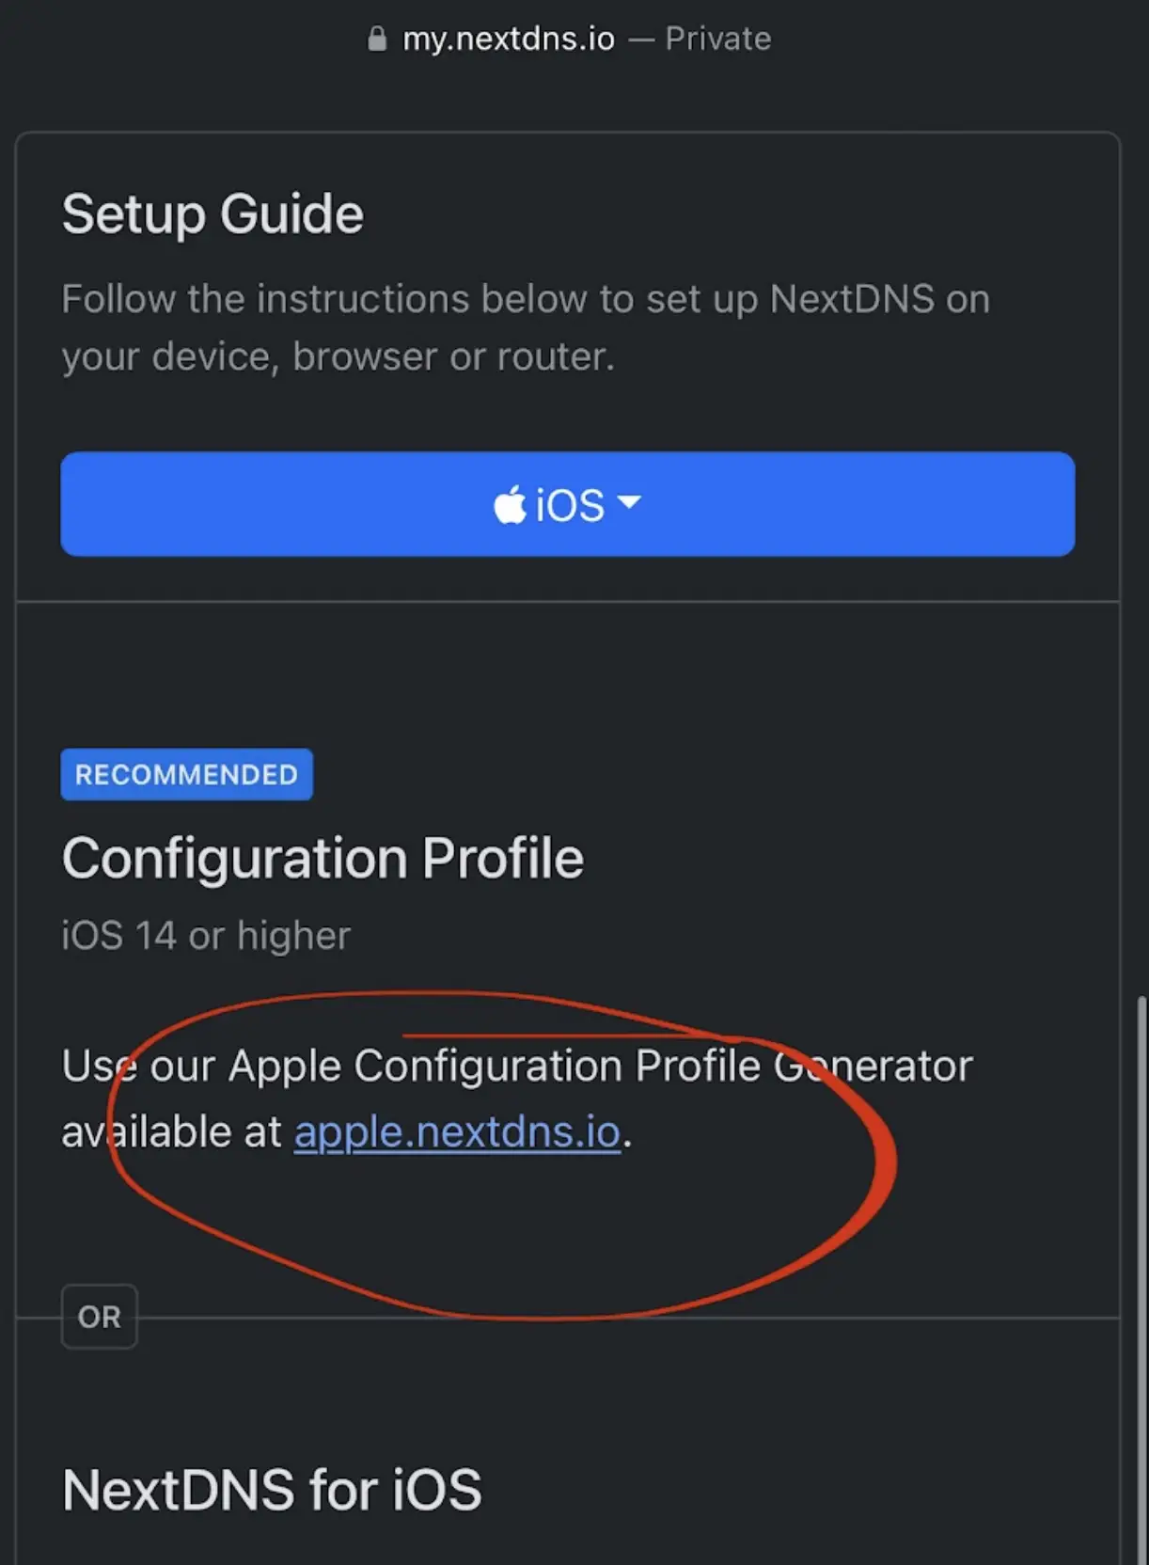This screenshot has width=1149, height=1565.
Task: Select the Configuration Profile heading
Action: (x=323, y=858)
